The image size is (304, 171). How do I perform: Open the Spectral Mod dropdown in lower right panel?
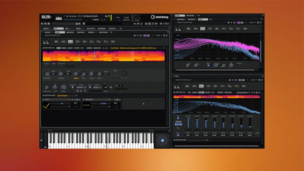coord(198,140)
